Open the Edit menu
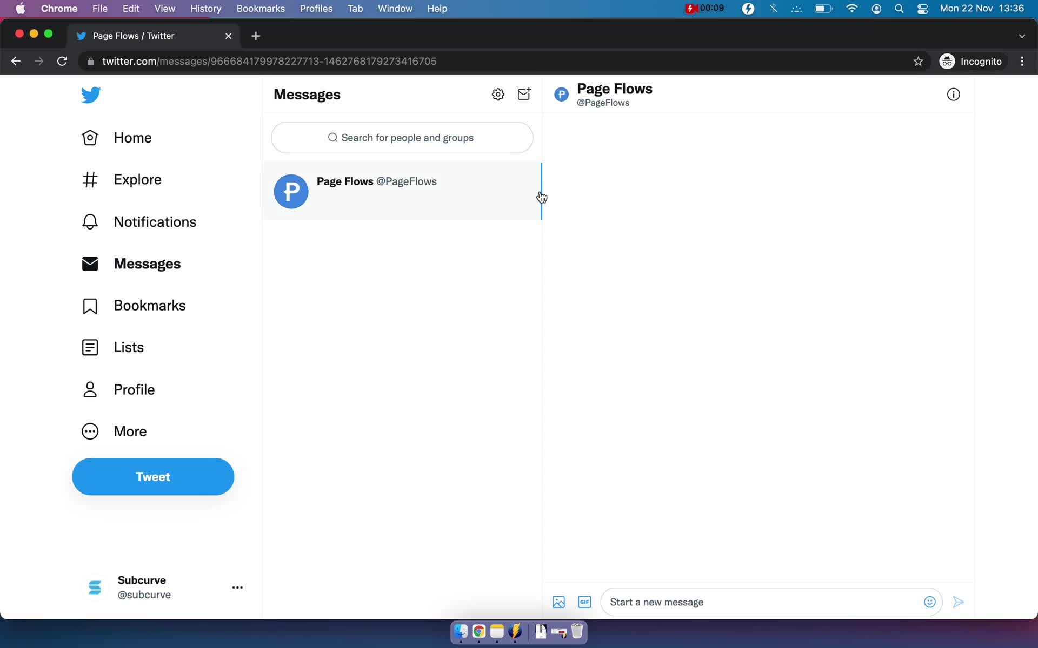Screen dimensions: 1038x648 pyautogui.click(x=131, y=9)
